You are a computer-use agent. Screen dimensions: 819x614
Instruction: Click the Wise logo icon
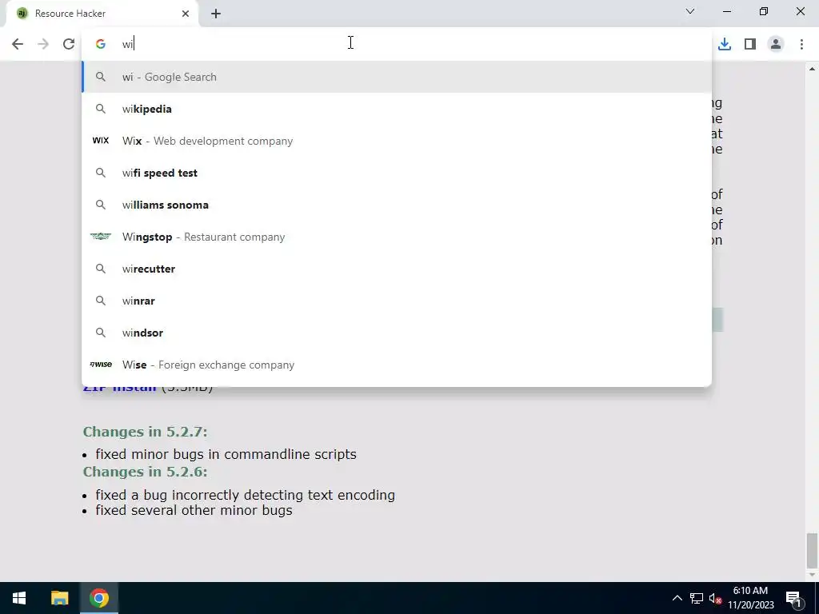[100, 365]
